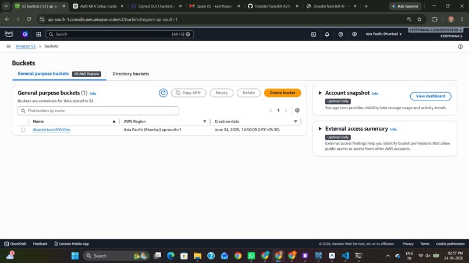The width and height of the screenshot is (469, 263).
Task: Open the browser extensions puzzle icon
Action: pyautogui.click(x=435, y=19)
